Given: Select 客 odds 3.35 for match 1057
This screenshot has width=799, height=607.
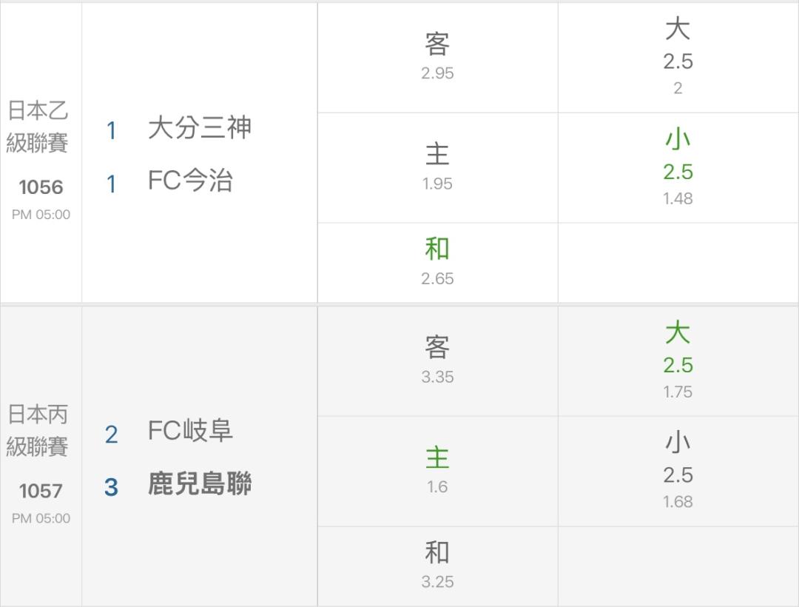Looking at the screenshot, I should tap(437, 360).
